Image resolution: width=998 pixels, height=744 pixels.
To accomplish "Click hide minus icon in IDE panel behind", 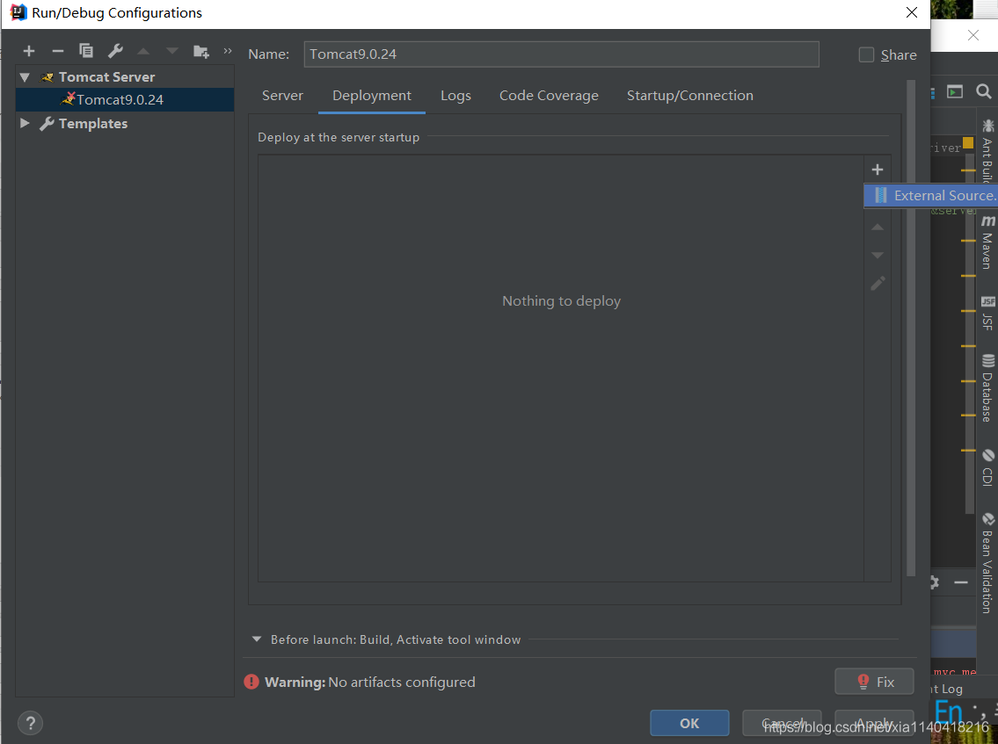I will click(961, 582).
